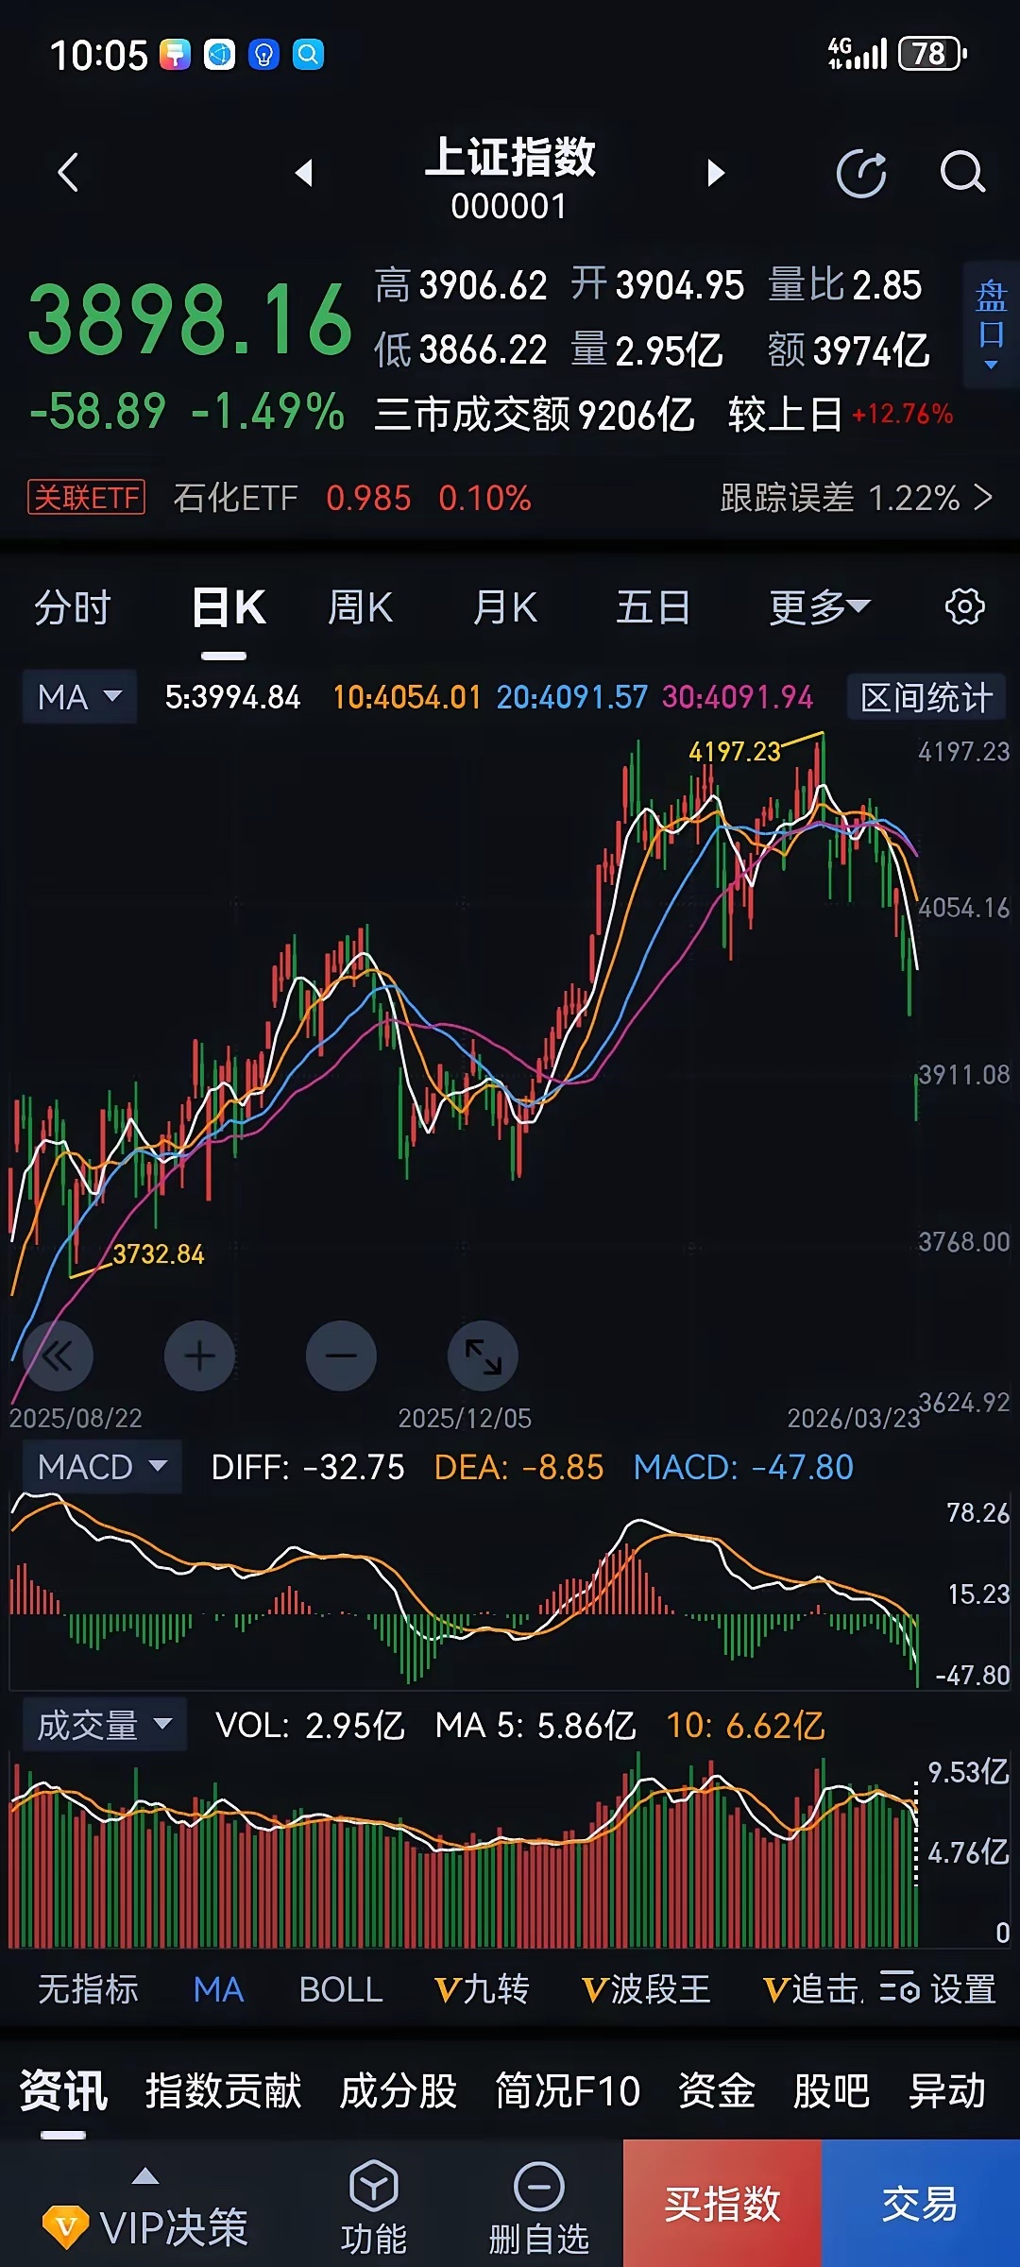Viewport: 1020px width, 2267px height.
Task: Select MA overlay option in bottom row
Action: (218, 1989)
